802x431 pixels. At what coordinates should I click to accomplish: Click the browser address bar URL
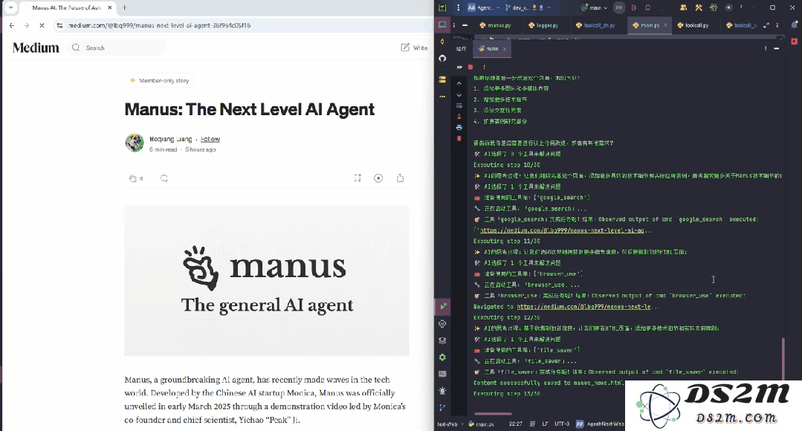tap(159, 25)
